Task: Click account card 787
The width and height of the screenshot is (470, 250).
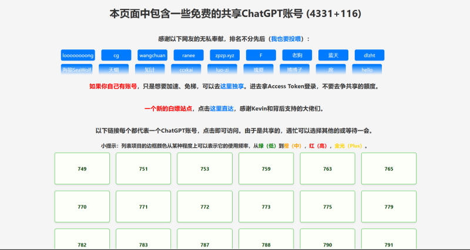Action: [x=204, y=239]
